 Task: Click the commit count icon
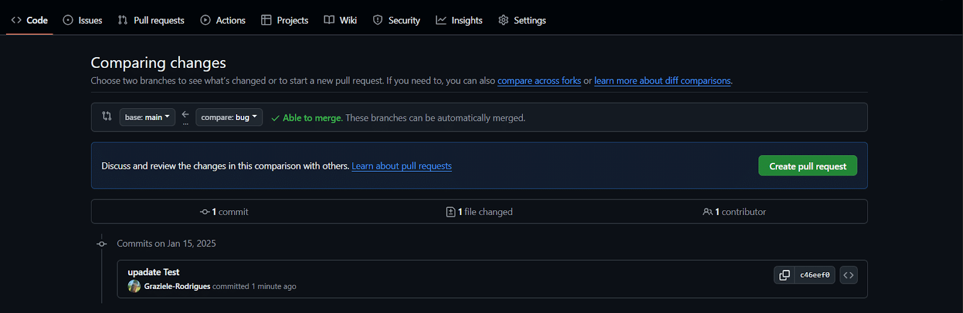(205, 212)
